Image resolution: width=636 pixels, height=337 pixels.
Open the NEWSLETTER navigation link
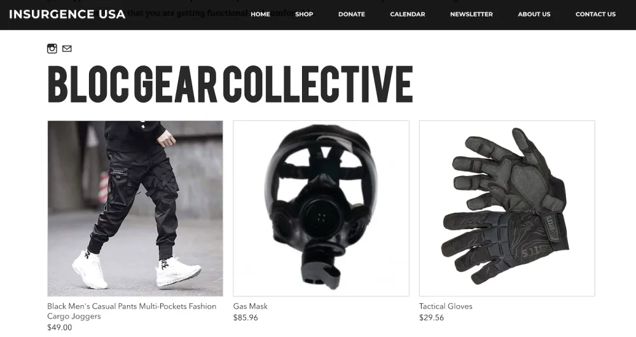tap(471, 14)
